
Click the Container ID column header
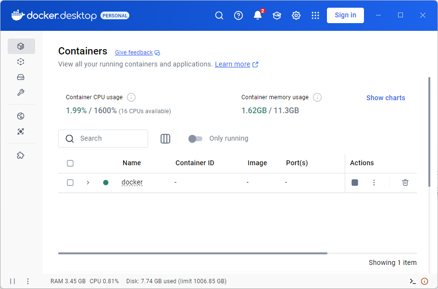point(195,163)
